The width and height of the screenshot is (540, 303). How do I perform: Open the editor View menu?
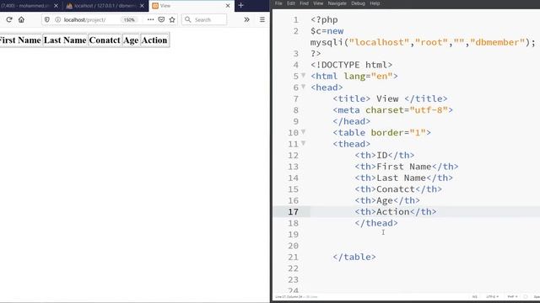click(x=318, y=3)
